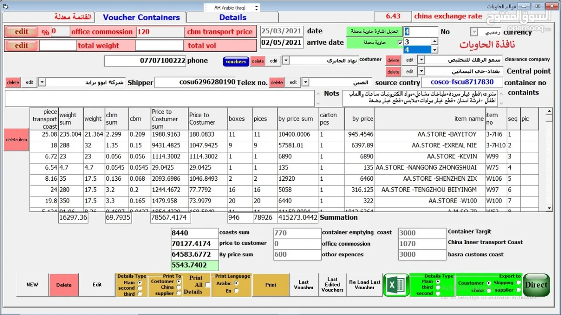Delete the costumer entry
This screenshot has height=315, width=561.
point(258,61)
